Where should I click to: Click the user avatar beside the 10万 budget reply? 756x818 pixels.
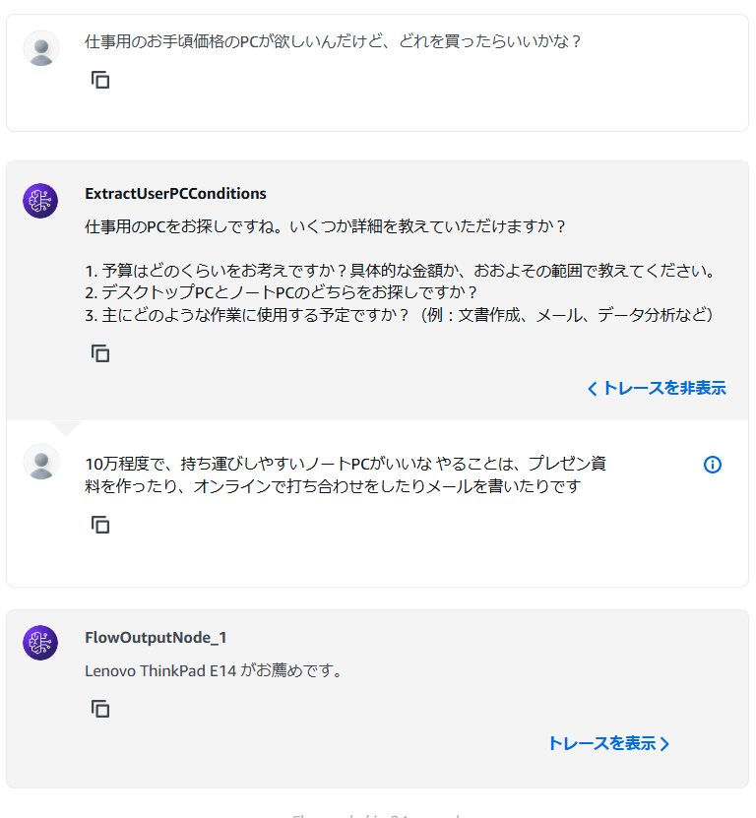40,461
